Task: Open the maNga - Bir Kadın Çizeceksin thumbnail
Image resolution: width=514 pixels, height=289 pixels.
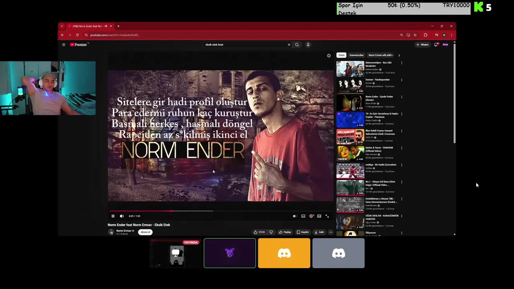Action: tap(350, 171)
